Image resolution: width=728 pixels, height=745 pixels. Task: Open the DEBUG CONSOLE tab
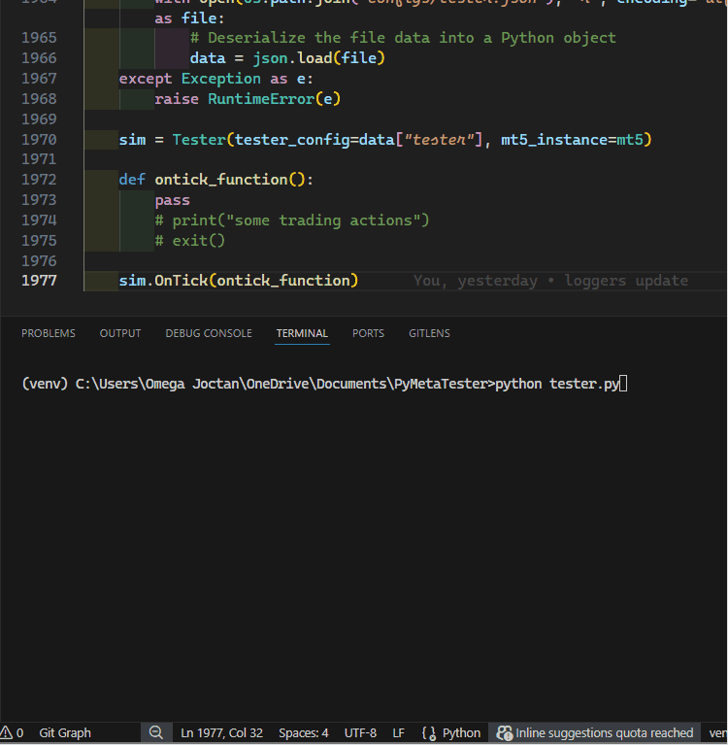209,333
